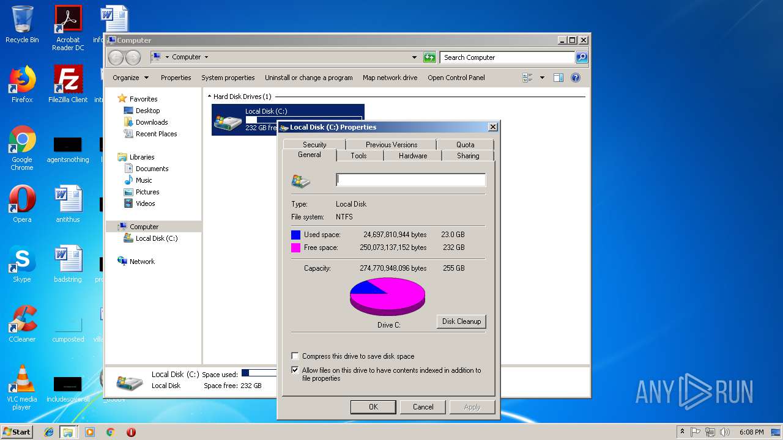
Task: Click Cancel in Properties dialog
Action: 423,407
